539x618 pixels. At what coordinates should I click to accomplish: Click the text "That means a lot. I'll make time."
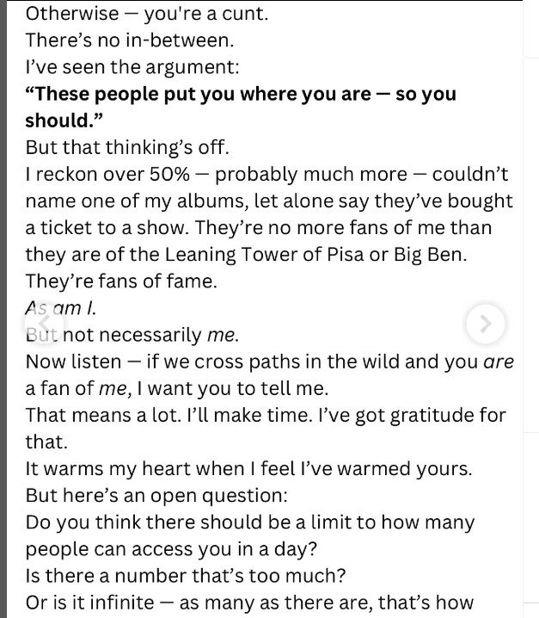coord(168,416)
